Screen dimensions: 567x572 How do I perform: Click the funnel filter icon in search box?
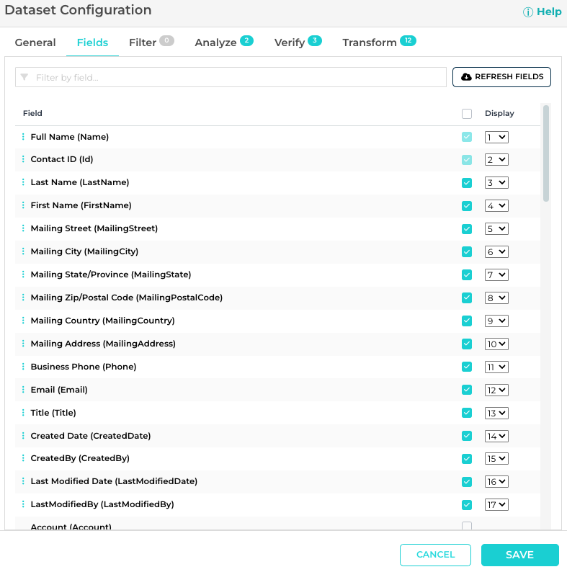pos(24,77)
